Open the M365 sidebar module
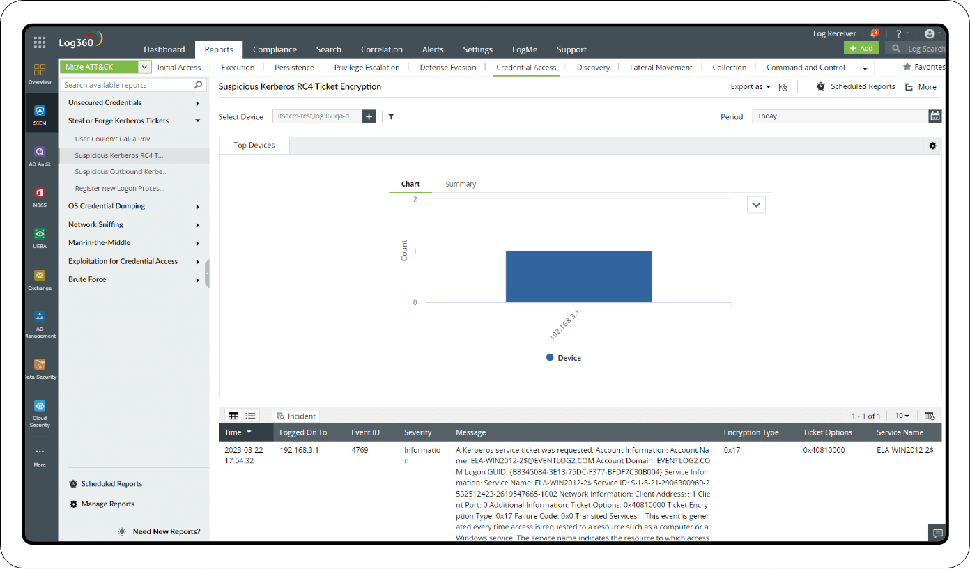Viewport: 970px width, 569px height. [x=40, y=196]
